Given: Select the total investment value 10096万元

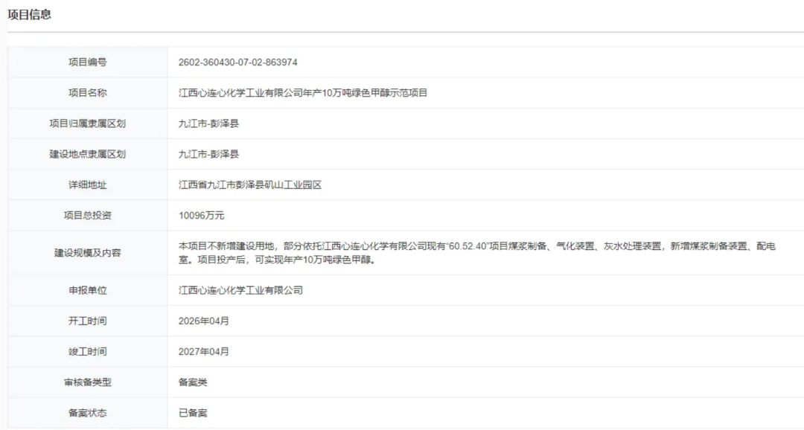Looking at the screenshot, I should [x=201, y=215].
